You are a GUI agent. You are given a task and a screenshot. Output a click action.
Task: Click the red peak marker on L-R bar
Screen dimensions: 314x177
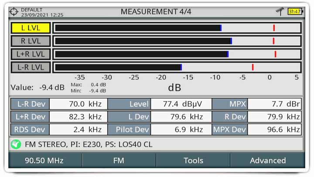(253, 67)
